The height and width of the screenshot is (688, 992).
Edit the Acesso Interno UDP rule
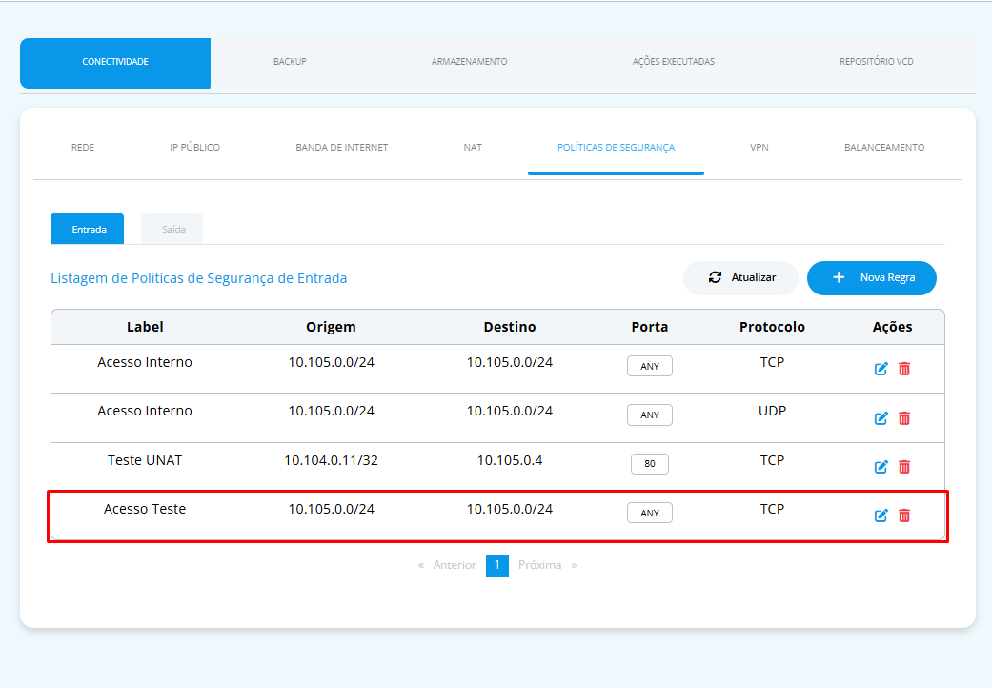(881, 418)
